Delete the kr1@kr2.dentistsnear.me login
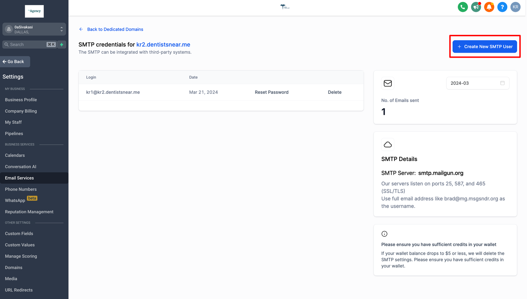527x299 pixels. [335, 92]
